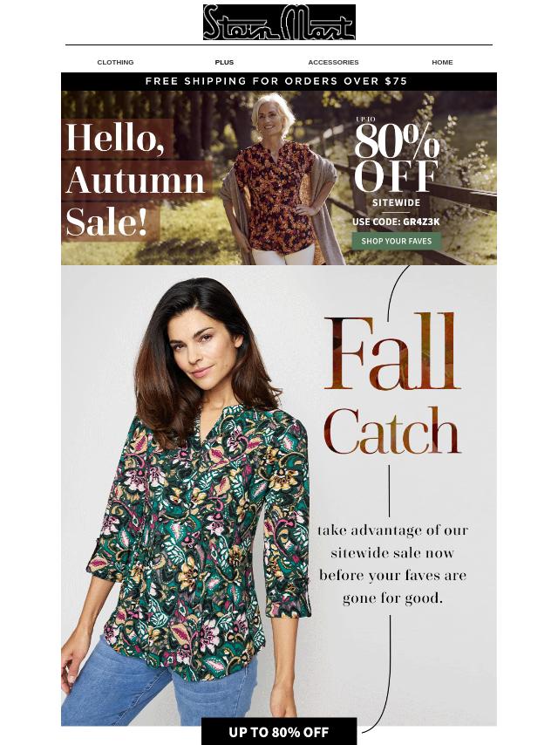Click the 'Catch' heading text
This screenshot has height=745, width=558.
[x=392, y=431]
